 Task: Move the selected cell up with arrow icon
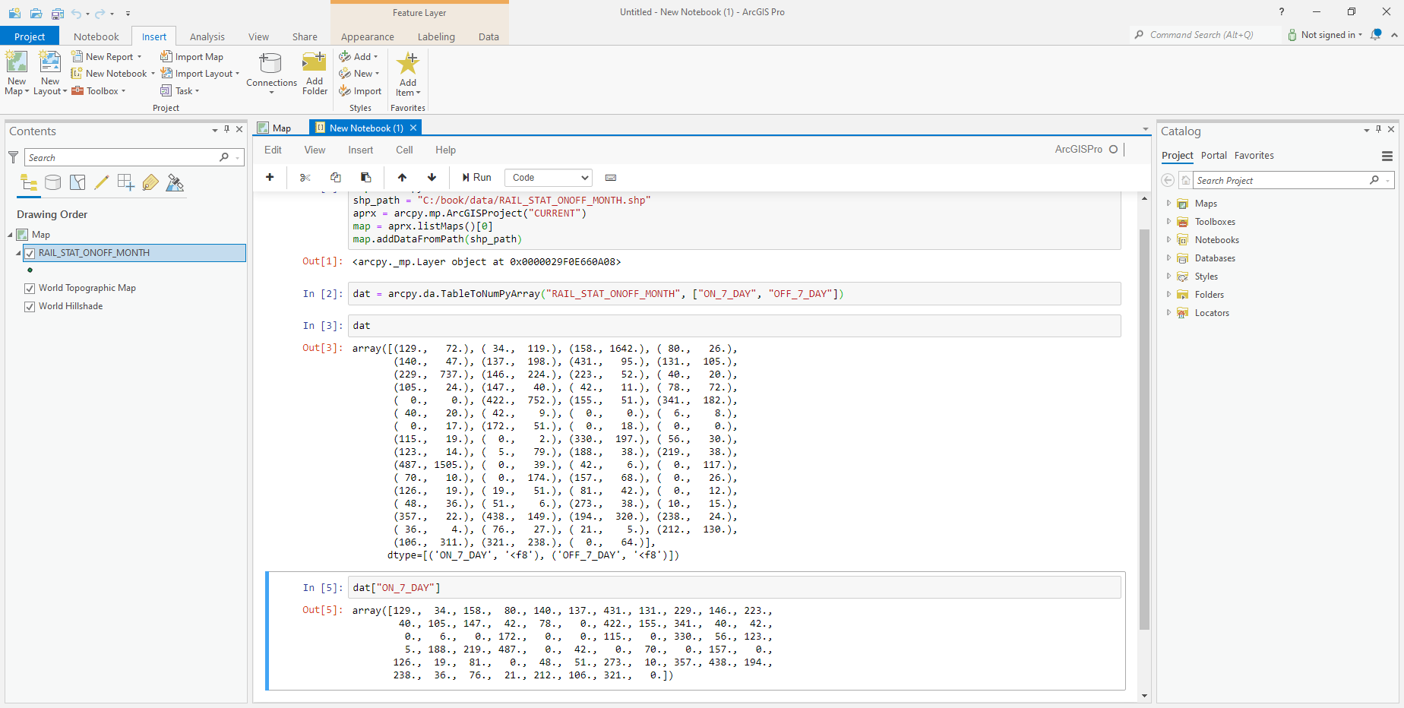click(402, 177)
